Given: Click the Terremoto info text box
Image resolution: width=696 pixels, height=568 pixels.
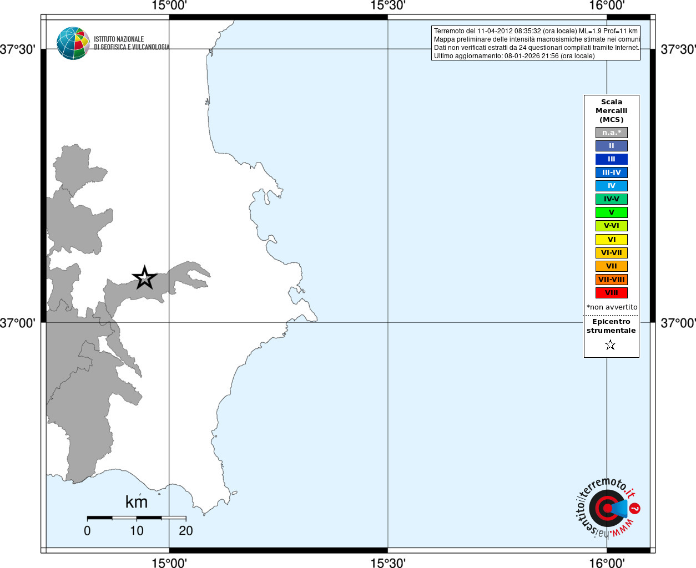Looking at the screenshot, I should [536, 43].
